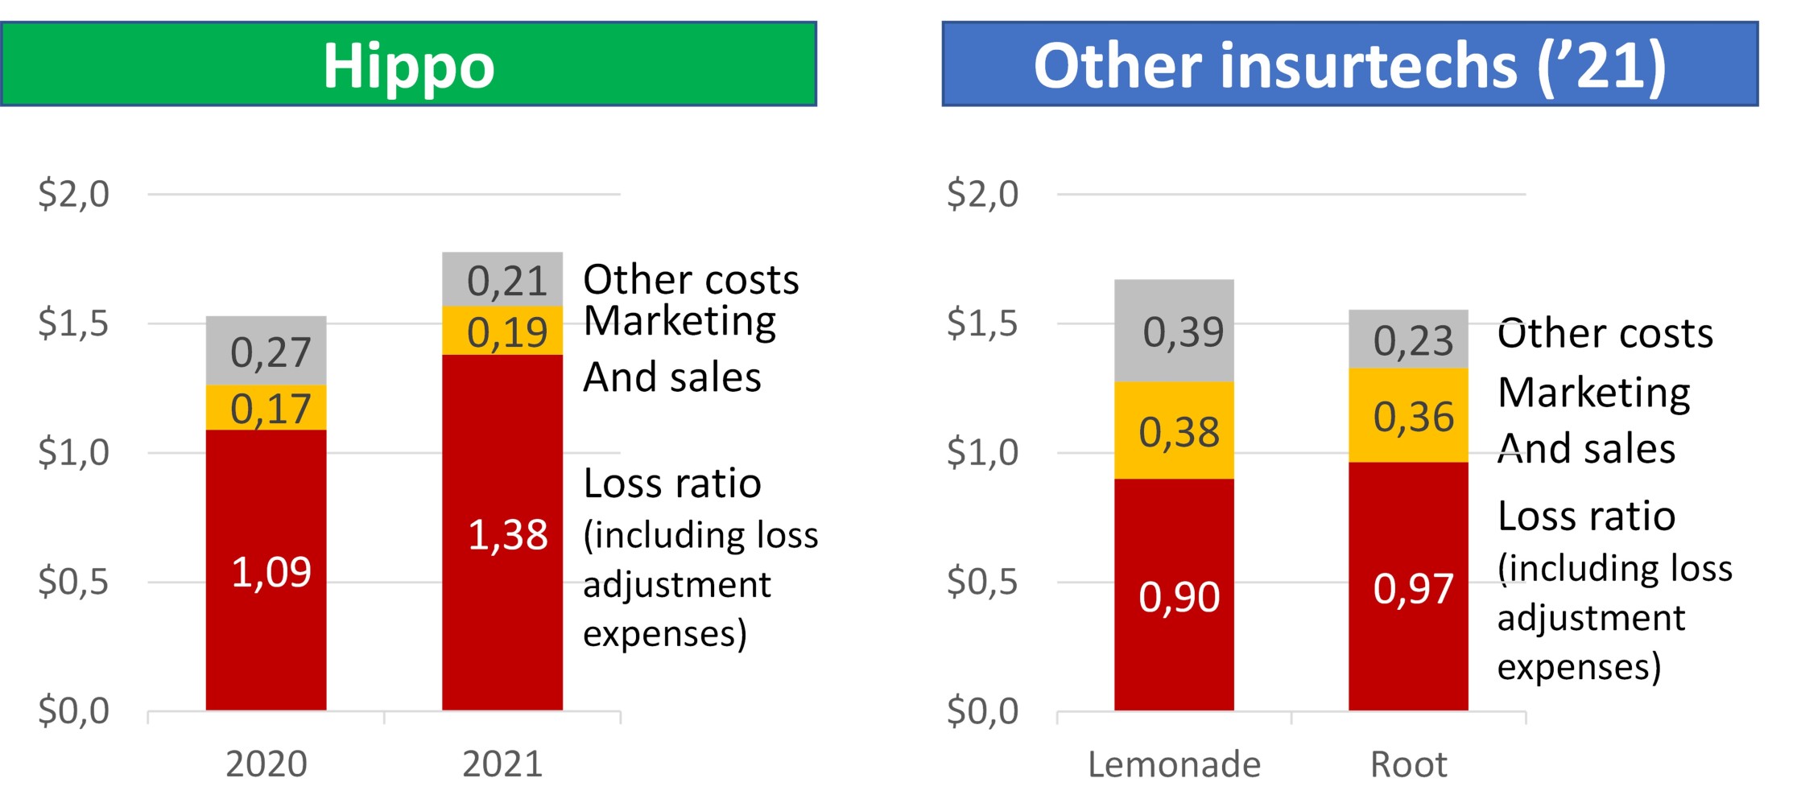Click the green Hippo title banner

click(x=408, y=64)
